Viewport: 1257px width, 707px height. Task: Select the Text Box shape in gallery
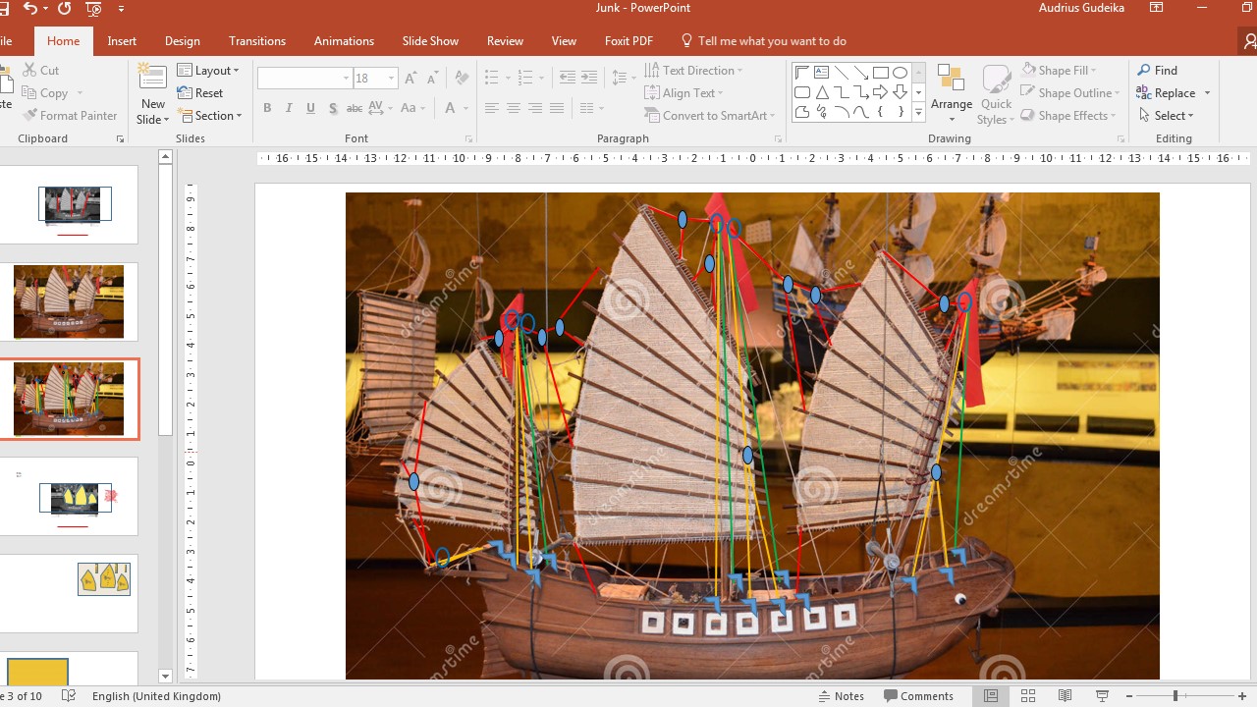point(821,73)
